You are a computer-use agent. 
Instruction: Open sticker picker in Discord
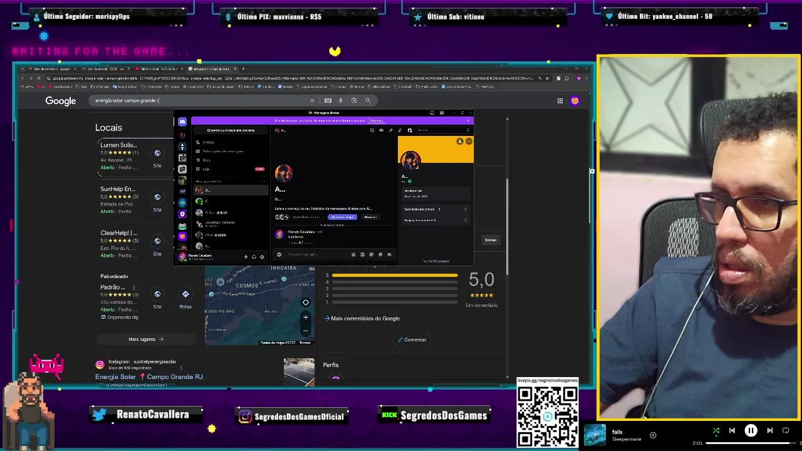pyautogui.click(x=372, y=254)
